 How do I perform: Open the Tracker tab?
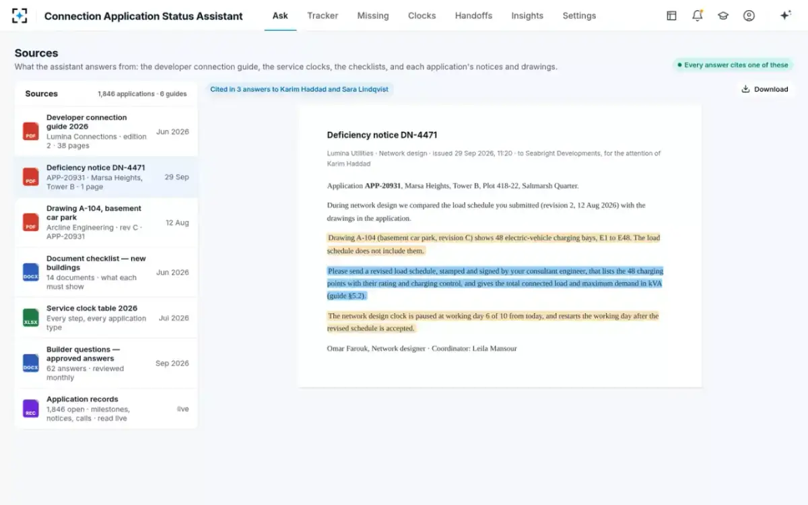[323, 15]
